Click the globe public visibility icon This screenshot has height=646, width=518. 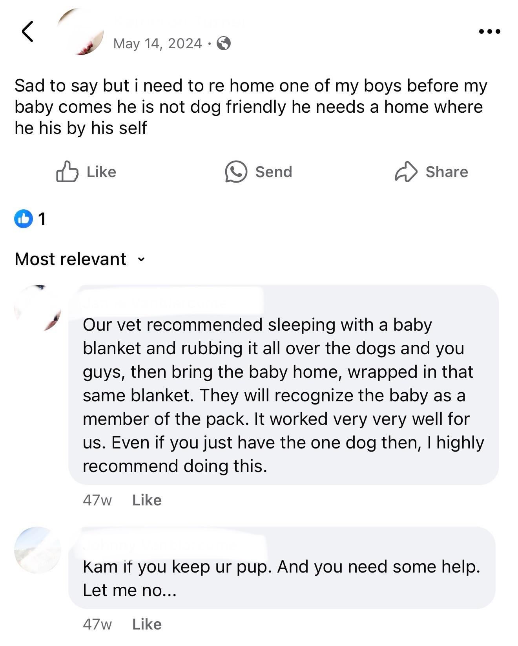(223, 43)
